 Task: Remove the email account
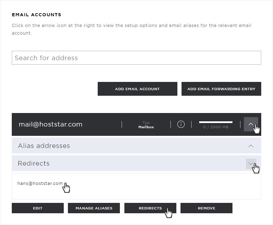(206, 208)
